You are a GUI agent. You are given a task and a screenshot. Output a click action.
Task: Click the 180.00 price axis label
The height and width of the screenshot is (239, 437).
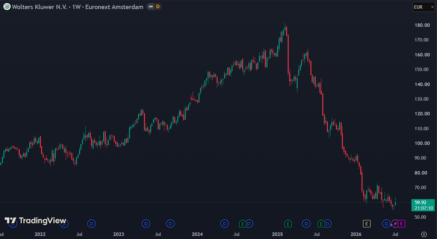[x=422, y=25]
